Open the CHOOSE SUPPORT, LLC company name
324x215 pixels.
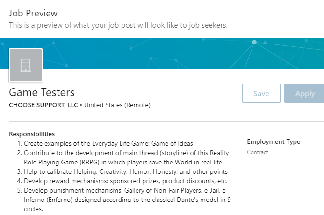[x=43, y=105]
